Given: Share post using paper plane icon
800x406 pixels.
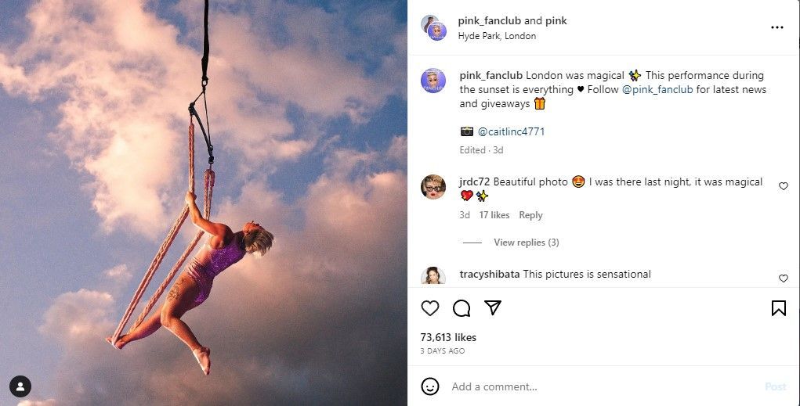Looking at the screenshot, I should (492, 307).
